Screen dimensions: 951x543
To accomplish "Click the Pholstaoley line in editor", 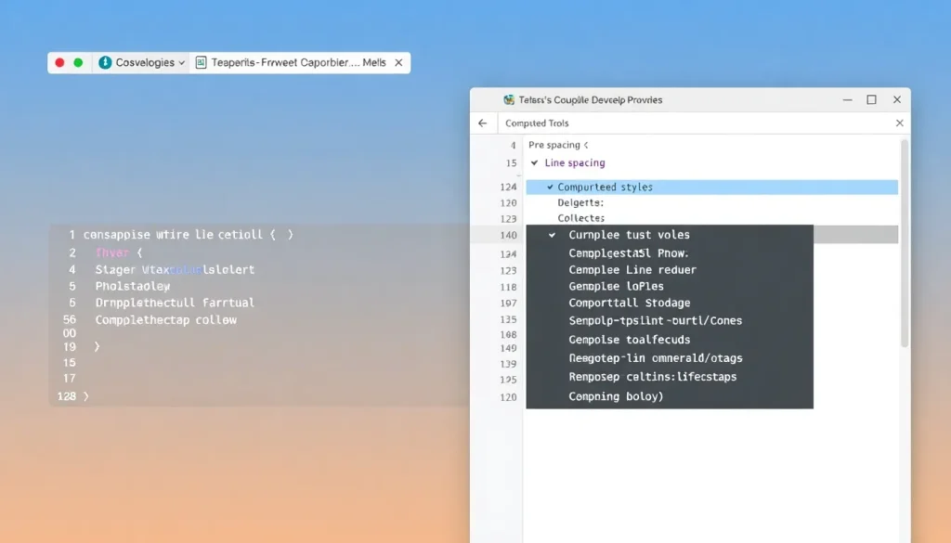I will coord(132,286).
